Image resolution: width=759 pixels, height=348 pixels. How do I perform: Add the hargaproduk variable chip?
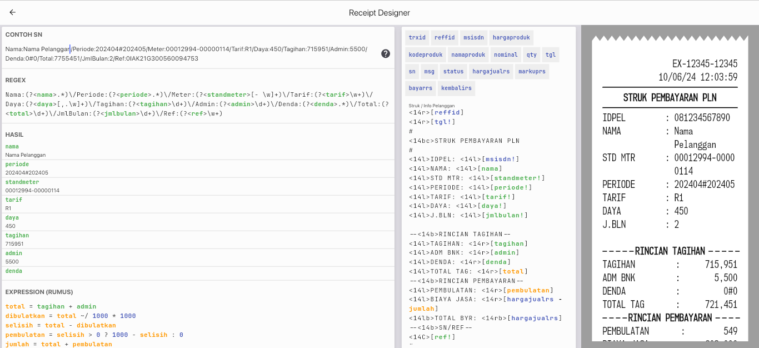[511, 38]
